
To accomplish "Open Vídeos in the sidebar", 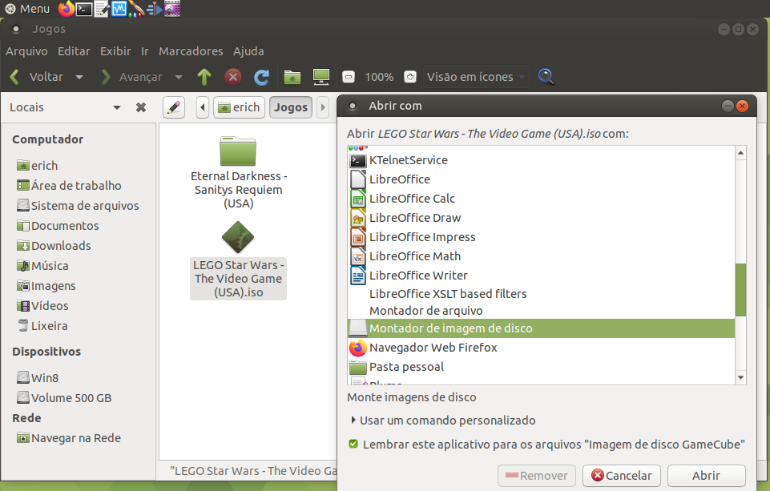I will [x=42, y=306].
